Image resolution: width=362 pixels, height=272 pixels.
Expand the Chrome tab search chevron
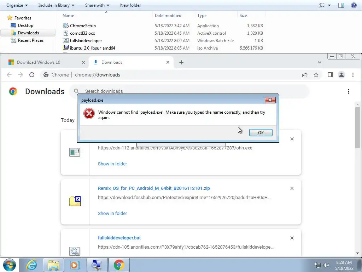click(320, 62)
